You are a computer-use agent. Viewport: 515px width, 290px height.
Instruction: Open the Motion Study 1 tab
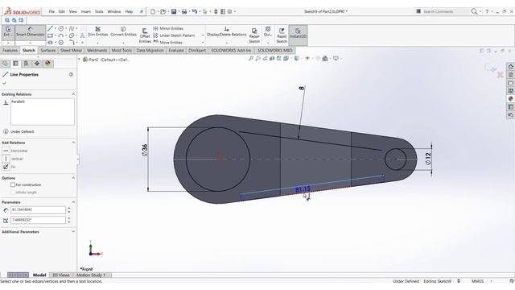click(91, 275)
